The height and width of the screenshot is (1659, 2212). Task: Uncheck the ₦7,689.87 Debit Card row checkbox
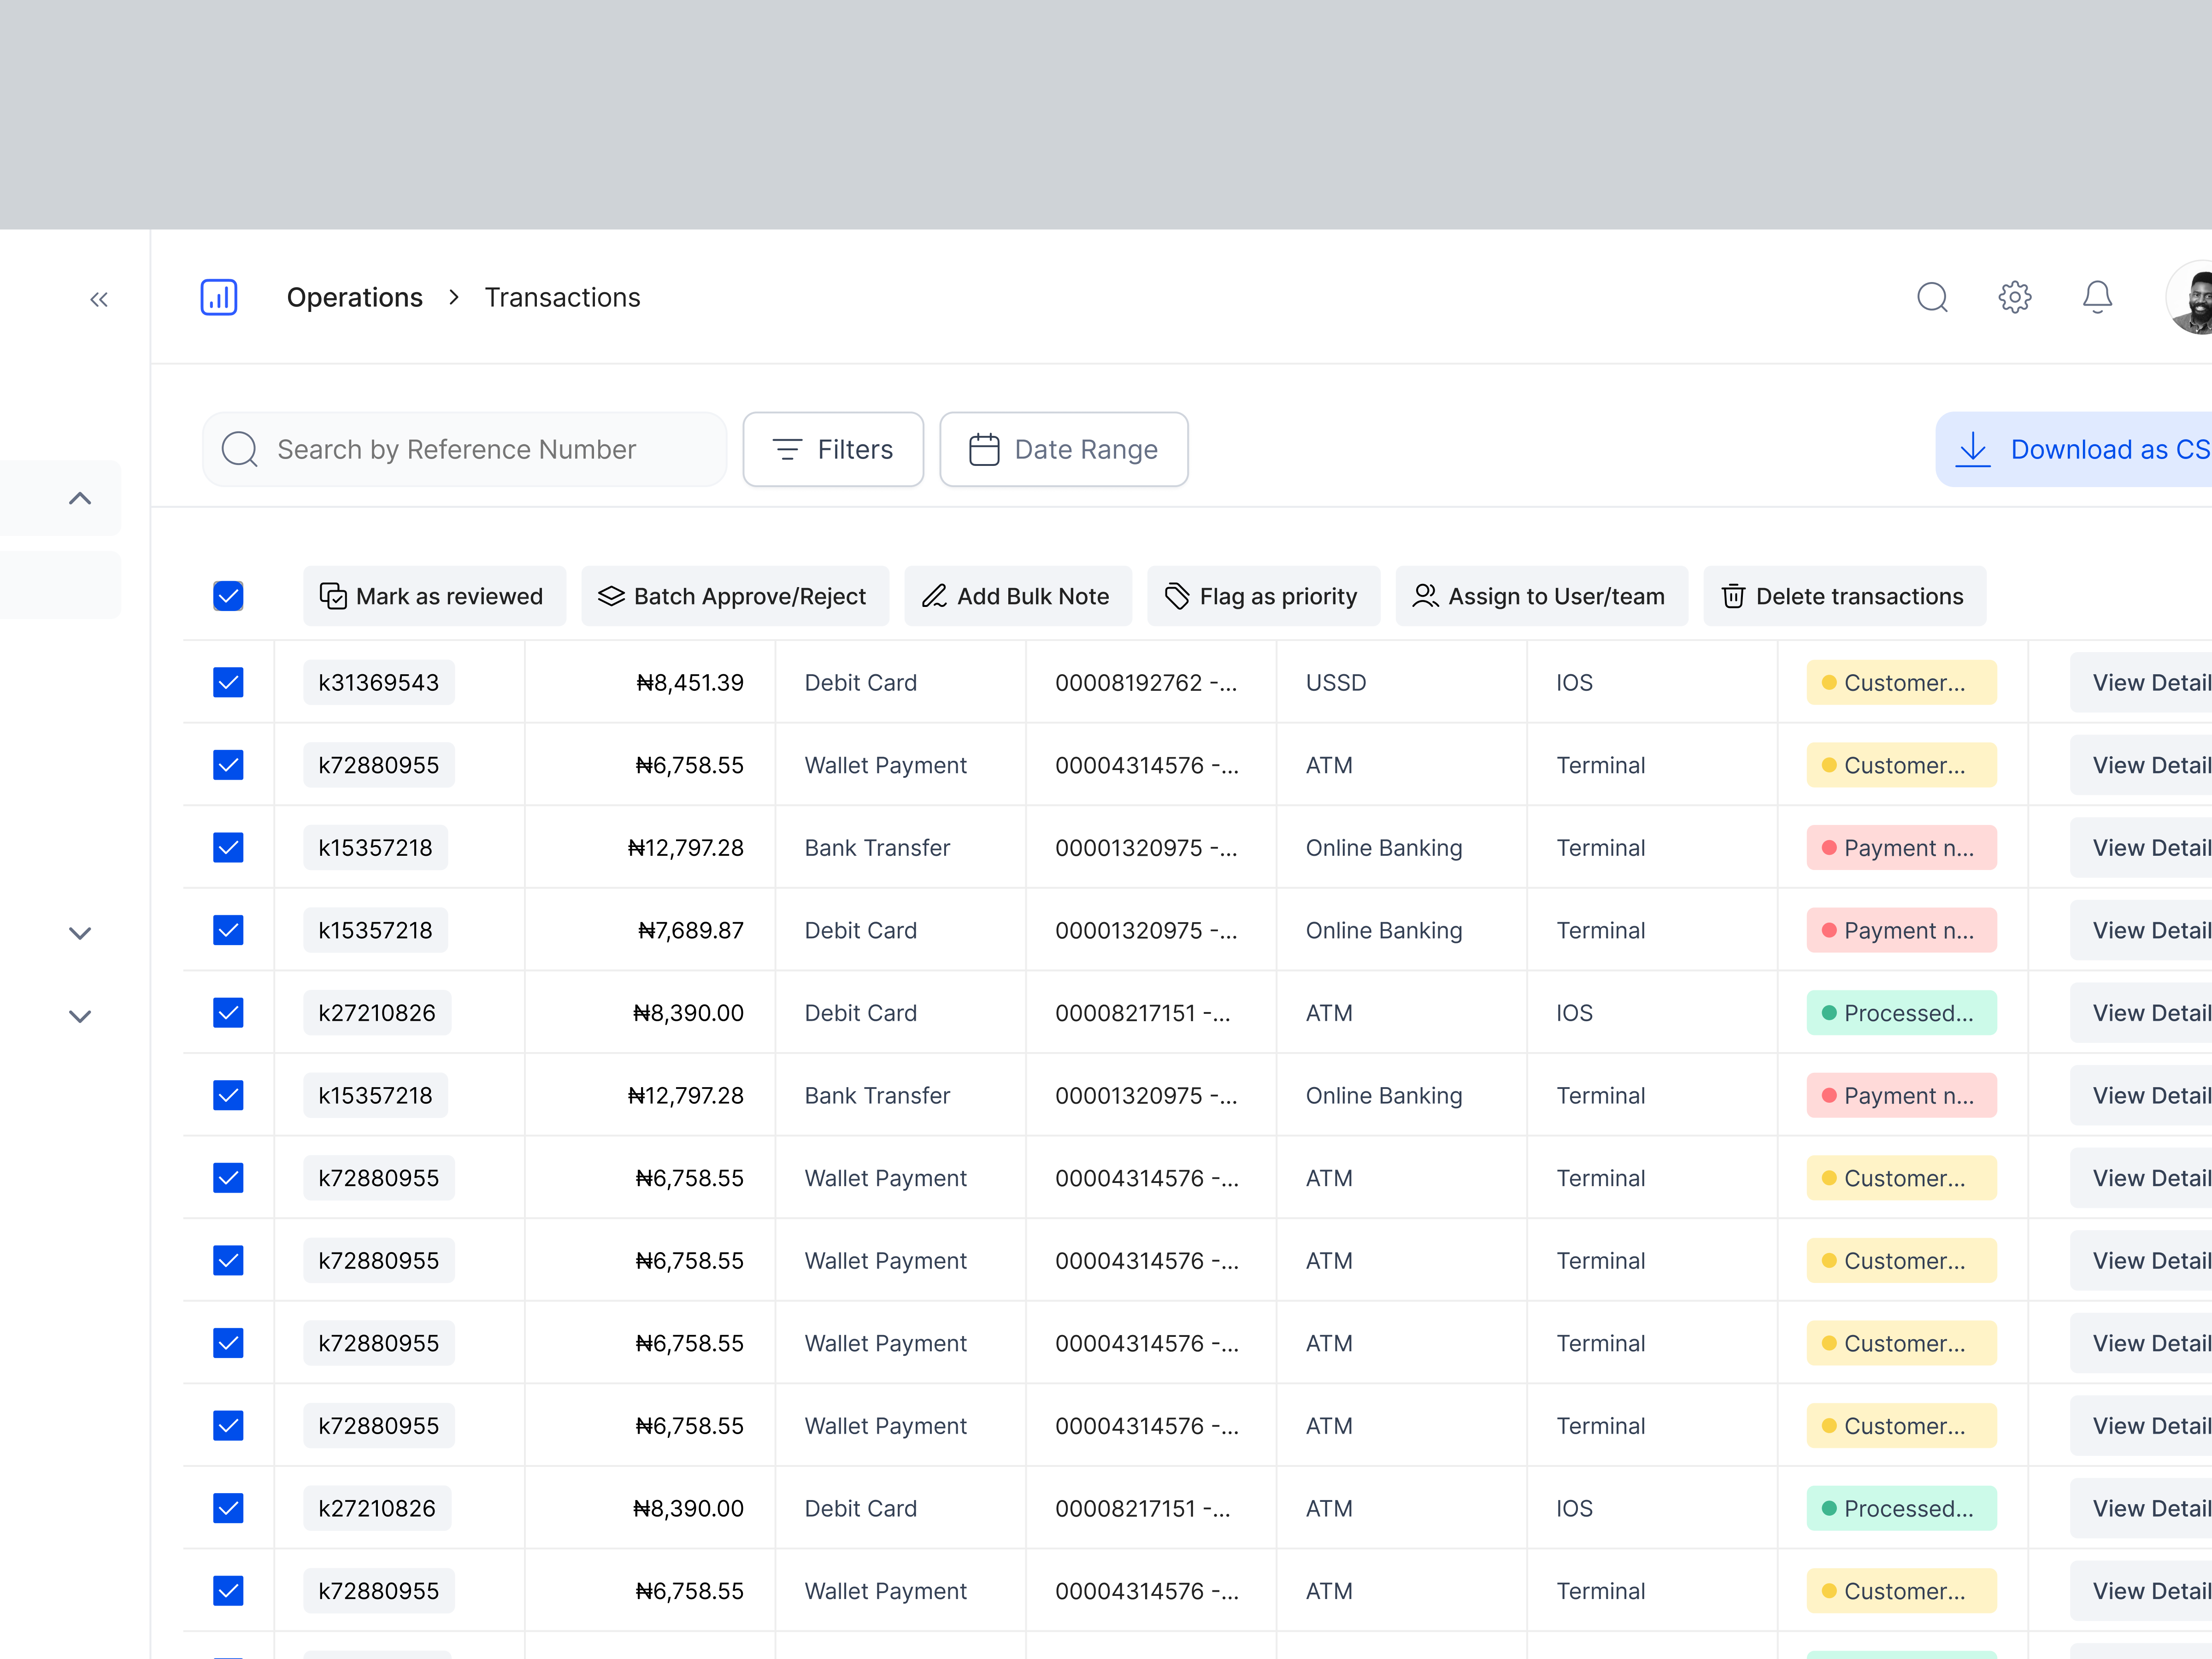coord(229,931)
